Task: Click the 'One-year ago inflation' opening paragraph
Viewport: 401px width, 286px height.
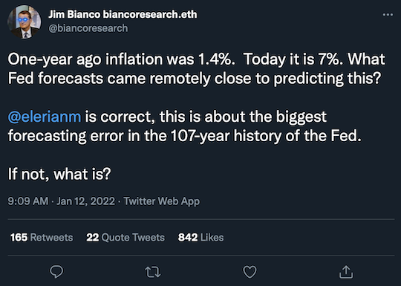Action: [x=196, y=68]
